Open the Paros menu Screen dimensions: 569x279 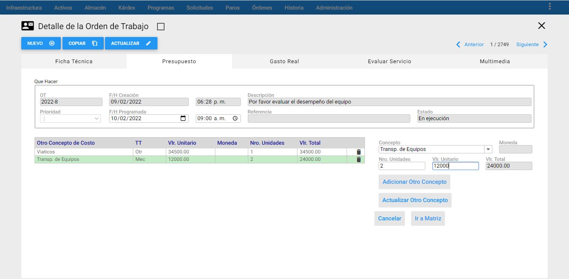pos(232,7)
